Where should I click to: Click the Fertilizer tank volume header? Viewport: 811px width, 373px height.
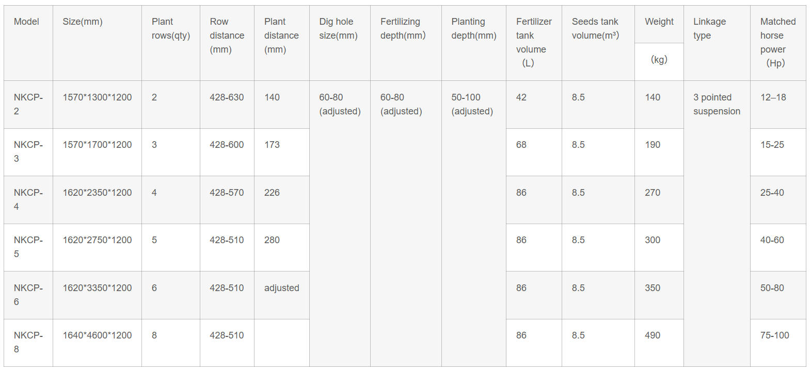[x=534, y=43]
